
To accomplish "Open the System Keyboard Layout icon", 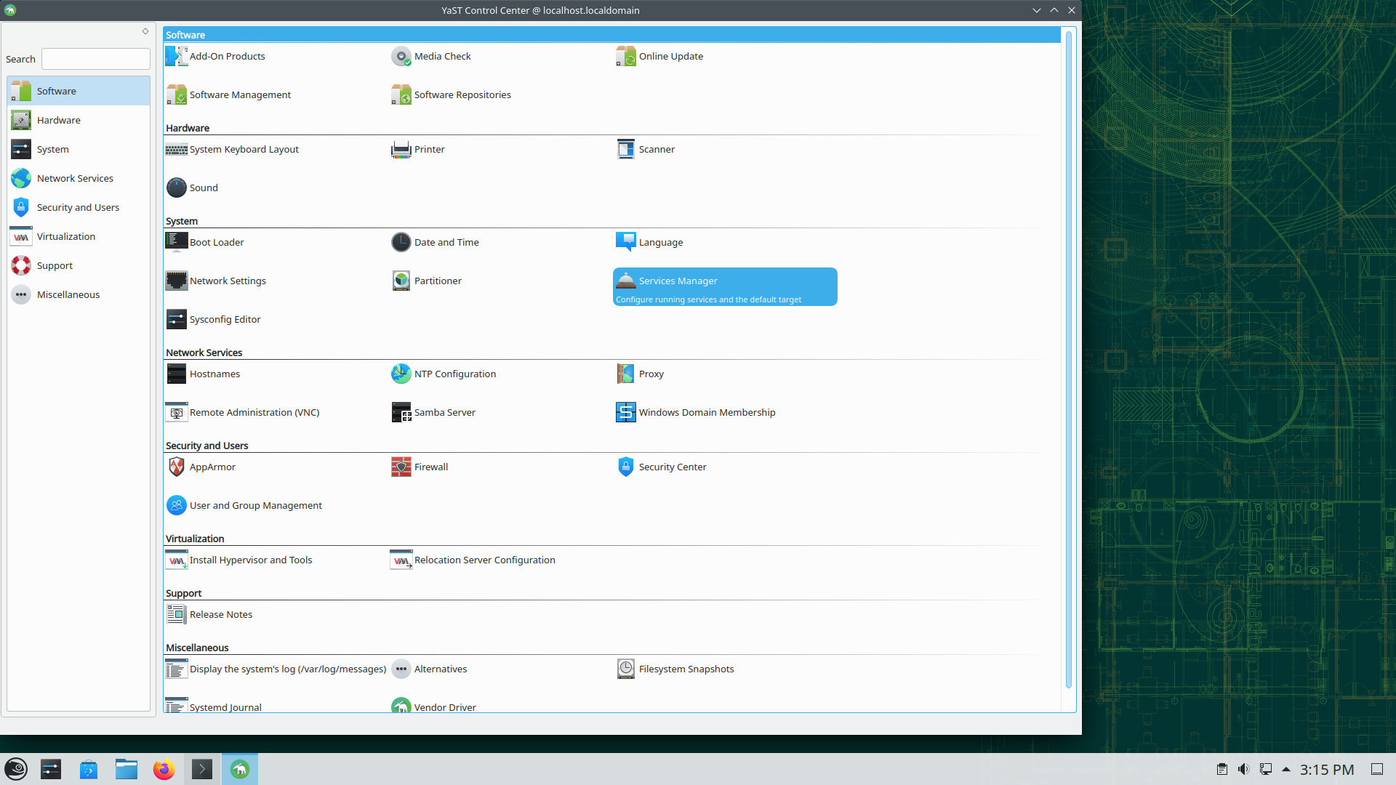I will point(177,149).
